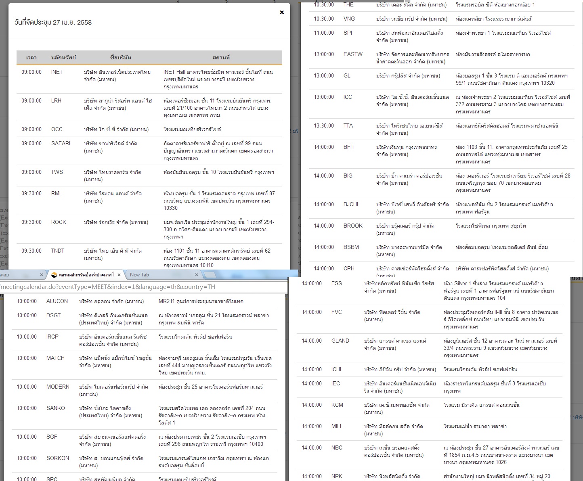Click the TWS ticker symbol
The width and height of the screenshot is (583, 481).
click(57, 172)
